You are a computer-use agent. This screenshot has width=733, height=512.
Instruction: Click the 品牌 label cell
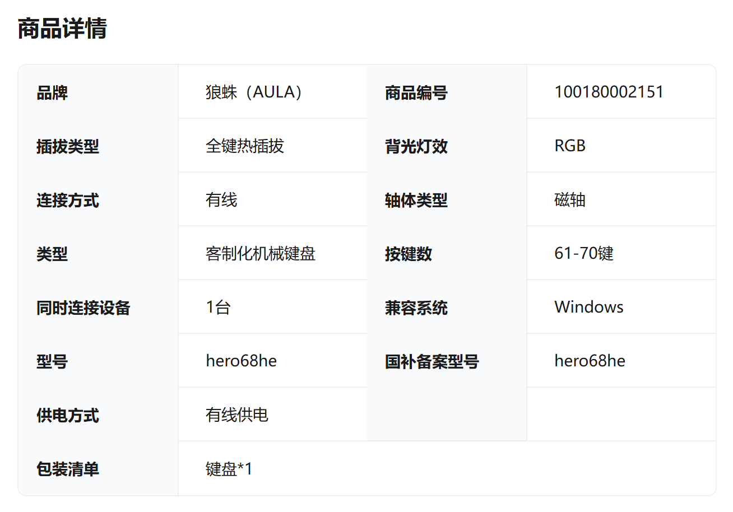(52, 92)
